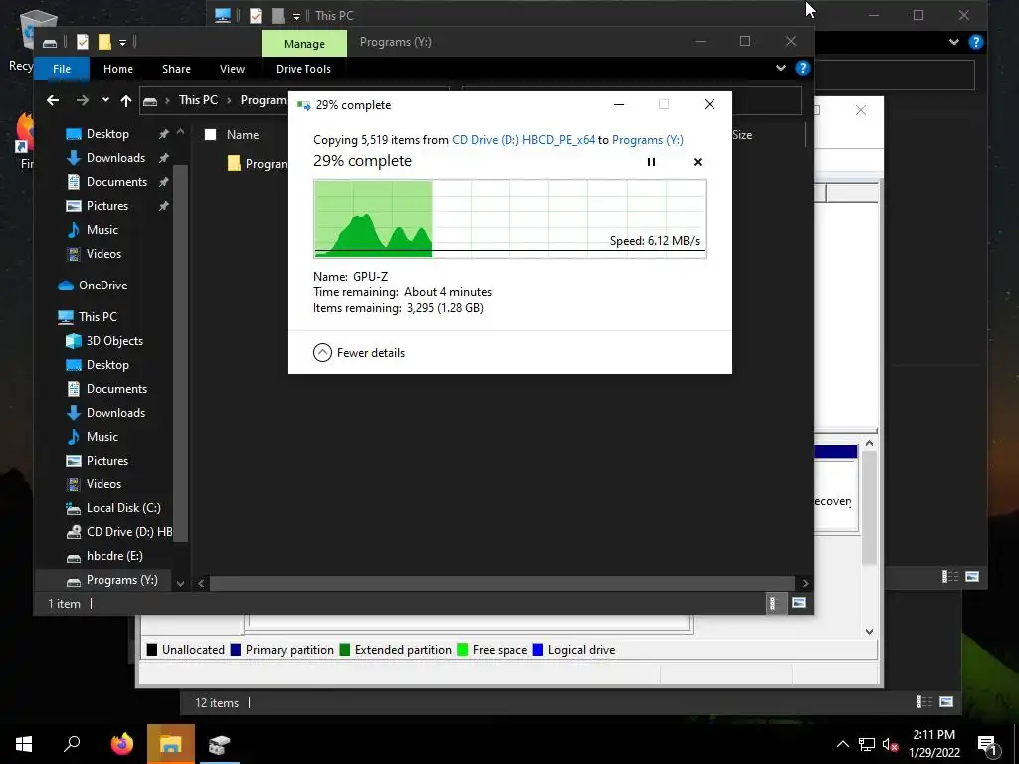The image size is (1019, 764).
Task: Select OneDrive in navigation pane
Action: point(102,286)
